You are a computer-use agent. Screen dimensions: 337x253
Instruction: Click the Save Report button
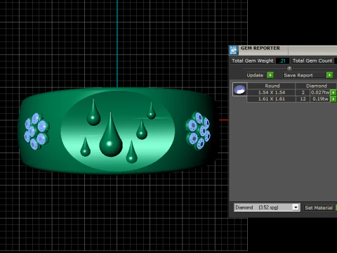303,75
